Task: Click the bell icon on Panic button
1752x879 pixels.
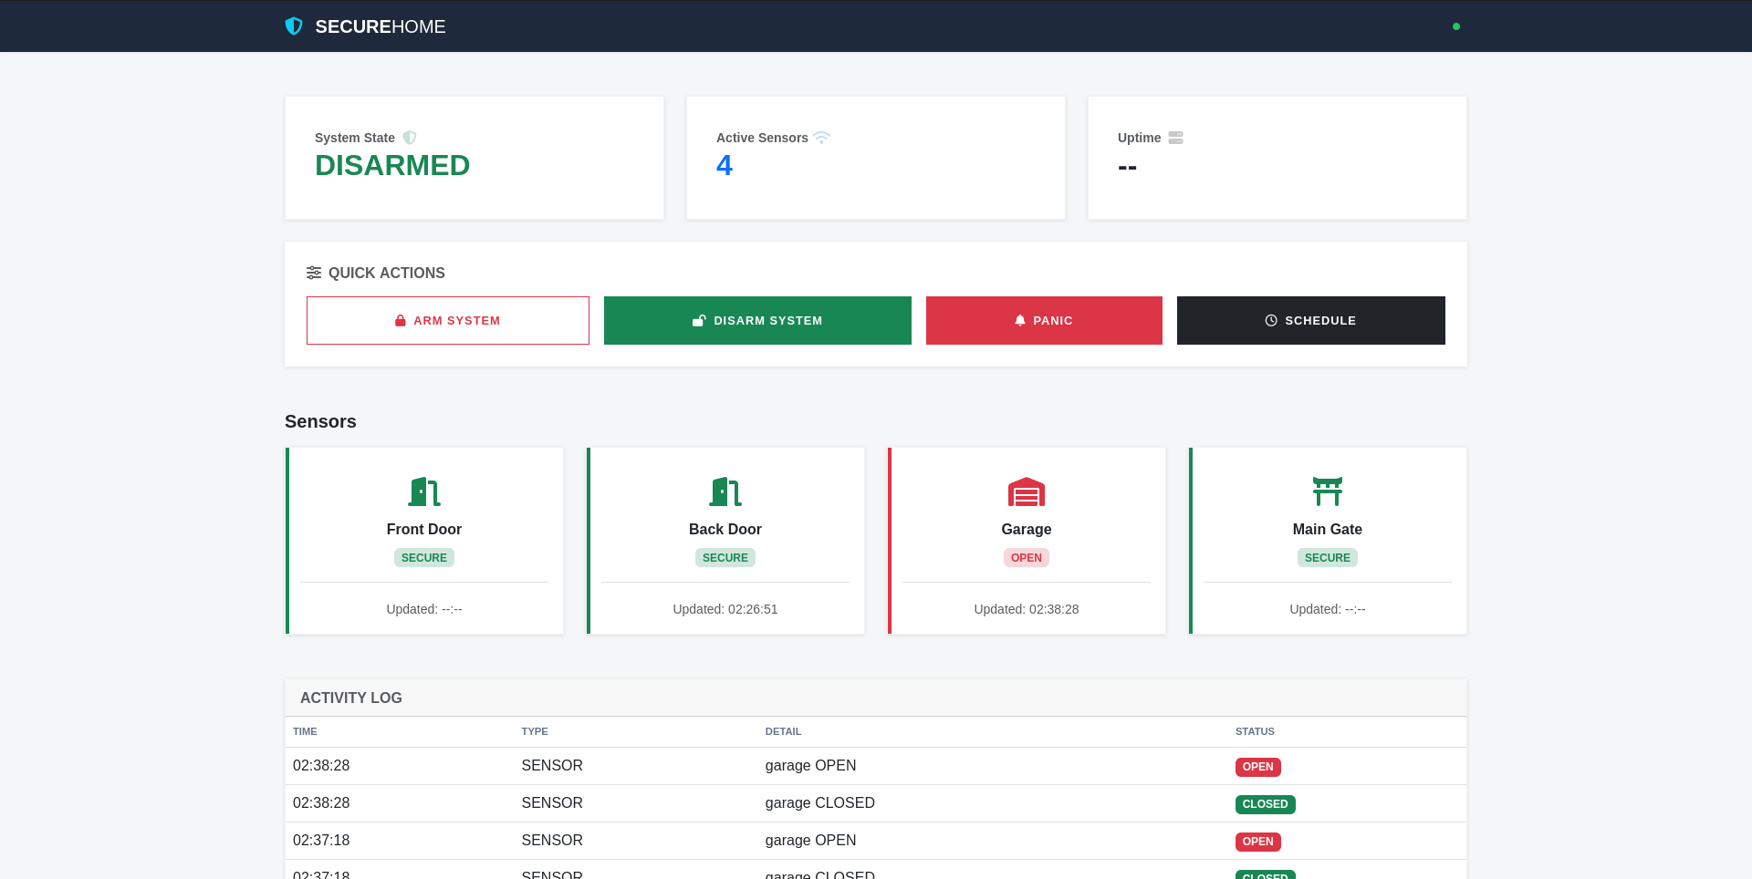Action: (x=1019, y=320)
